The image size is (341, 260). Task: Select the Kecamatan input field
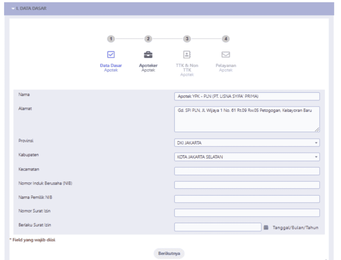[247, 171]
